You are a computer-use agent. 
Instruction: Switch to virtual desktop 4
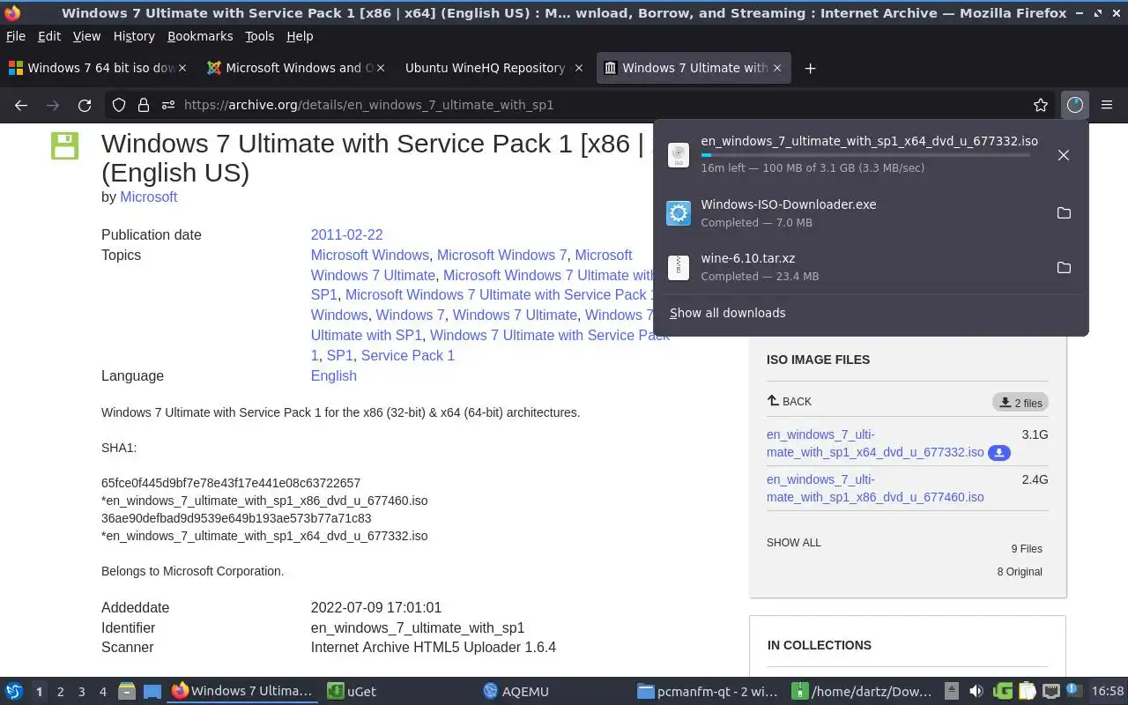click(x=103, y=692)
